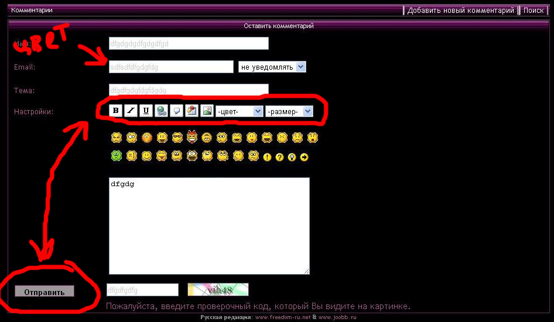Insert an image using the picture icon
The image size is (554, 322).
207,111
